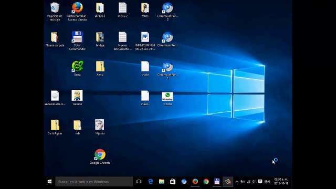Viewport: 336px width, 189px height.
Task: Switch to Firefox on the taskbar
Action: [x=195, y=182]
